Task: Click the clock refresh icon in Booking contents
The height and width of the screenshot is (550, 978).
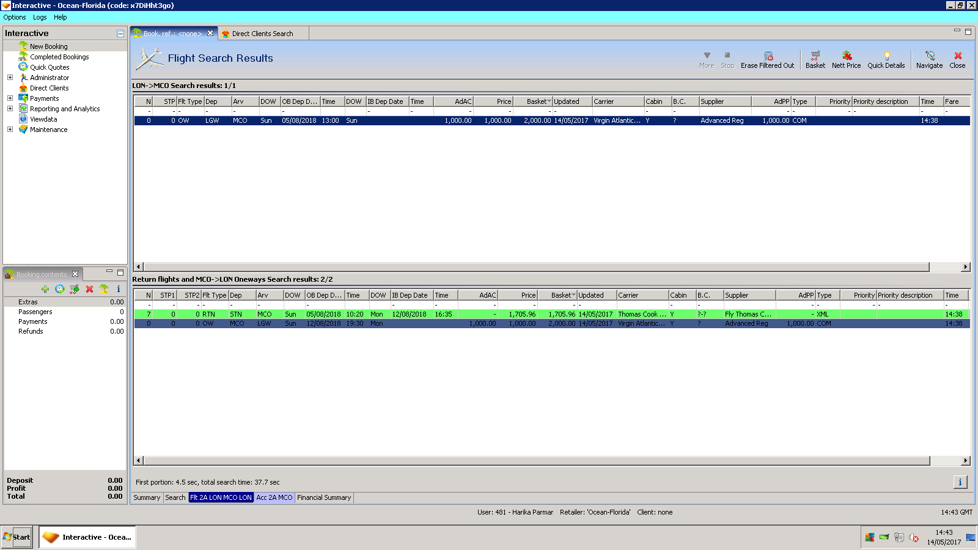Action: (x=60, y=289)
